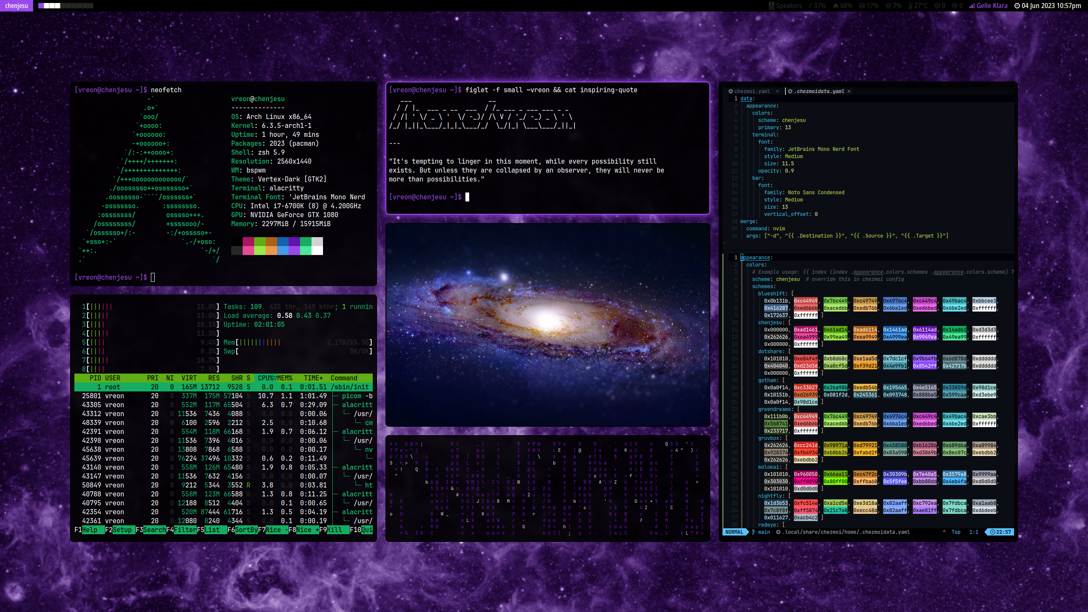Viewport: 1088px width, 612px height.
Task: Click F3 Search in htop
Action: 150,530
